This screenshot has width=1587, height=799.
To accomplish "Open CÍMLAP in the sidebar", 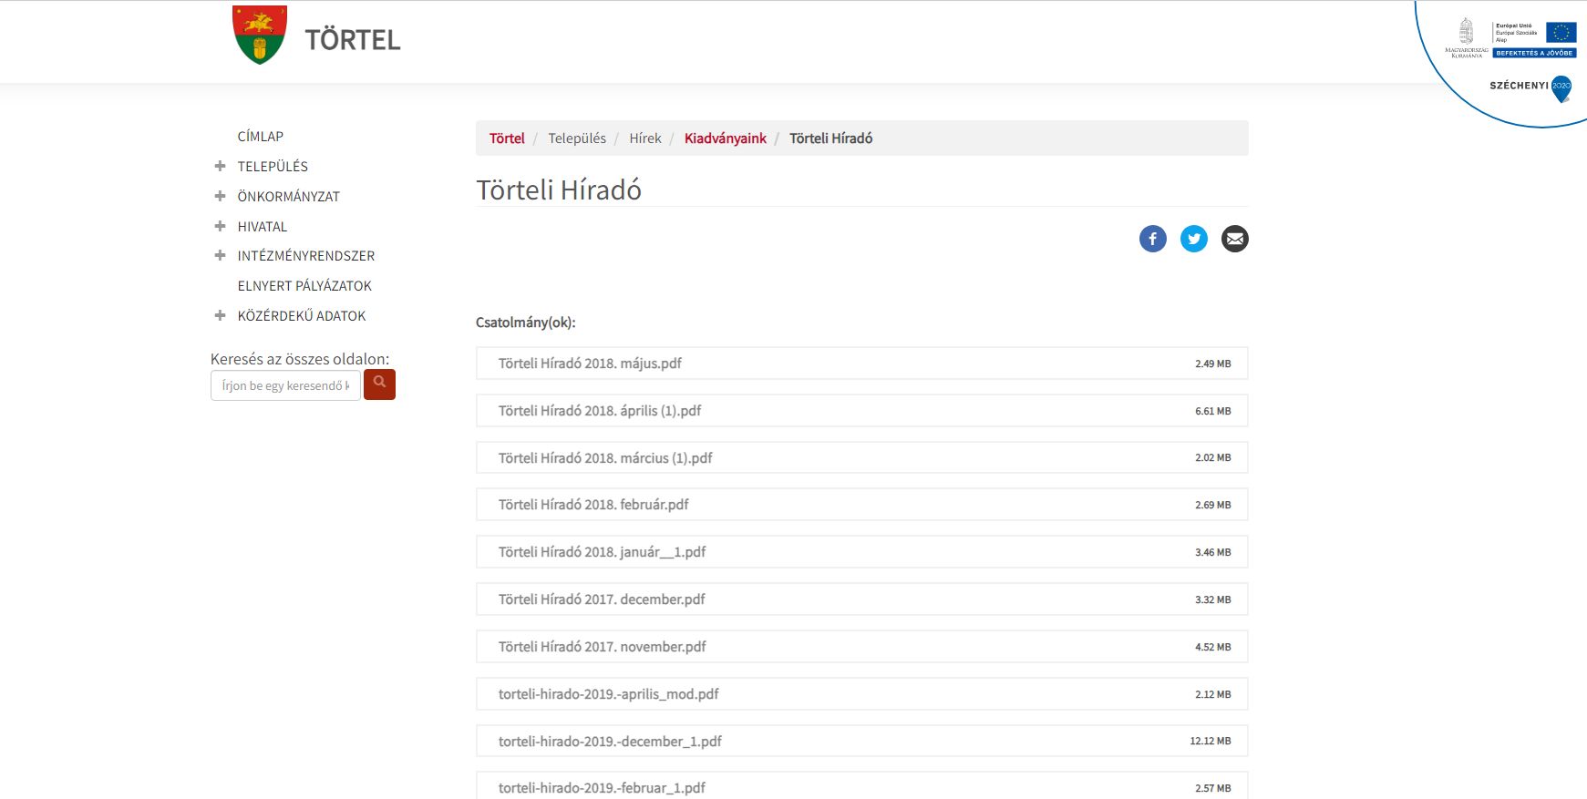I will pos(261,137).
